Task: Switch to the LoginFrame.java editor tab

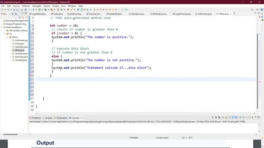Action: click(181, 14)
